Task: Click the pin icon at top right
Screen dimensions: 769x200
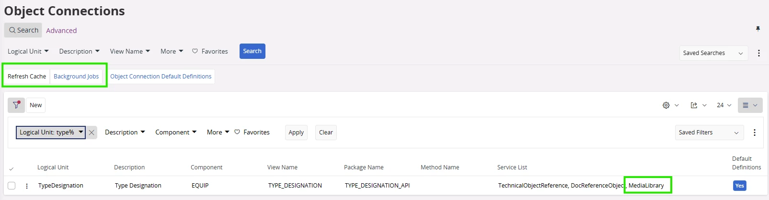Action: 758,29
